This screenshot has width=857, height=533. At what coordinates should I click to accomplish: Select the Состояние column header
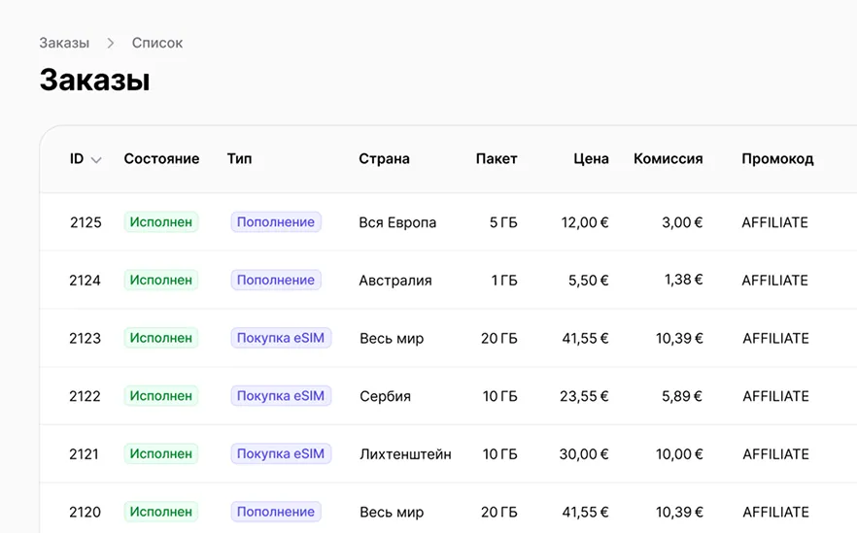click(x=161, y=158)
